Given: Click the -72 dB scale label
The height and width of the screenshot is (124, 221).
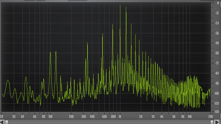Looking at the screenshot, I should point(217,63).
